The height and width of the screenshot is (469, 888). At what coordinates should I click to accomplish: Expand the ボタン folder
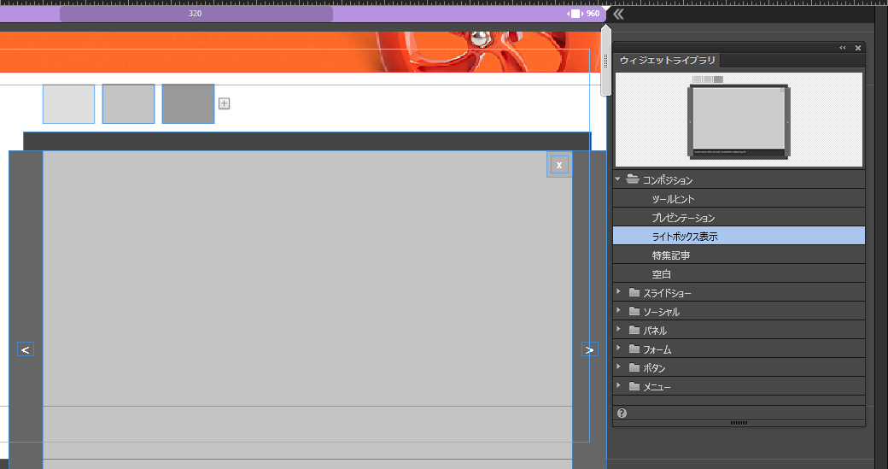coord(618,367)
